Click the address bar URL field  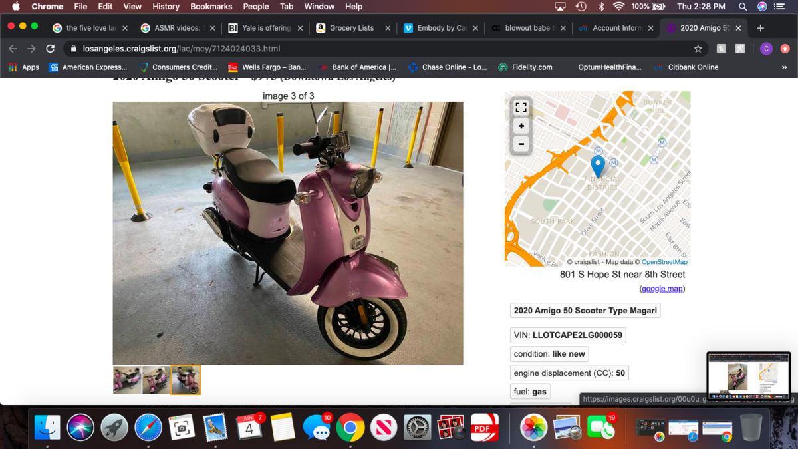pos(379,49)
